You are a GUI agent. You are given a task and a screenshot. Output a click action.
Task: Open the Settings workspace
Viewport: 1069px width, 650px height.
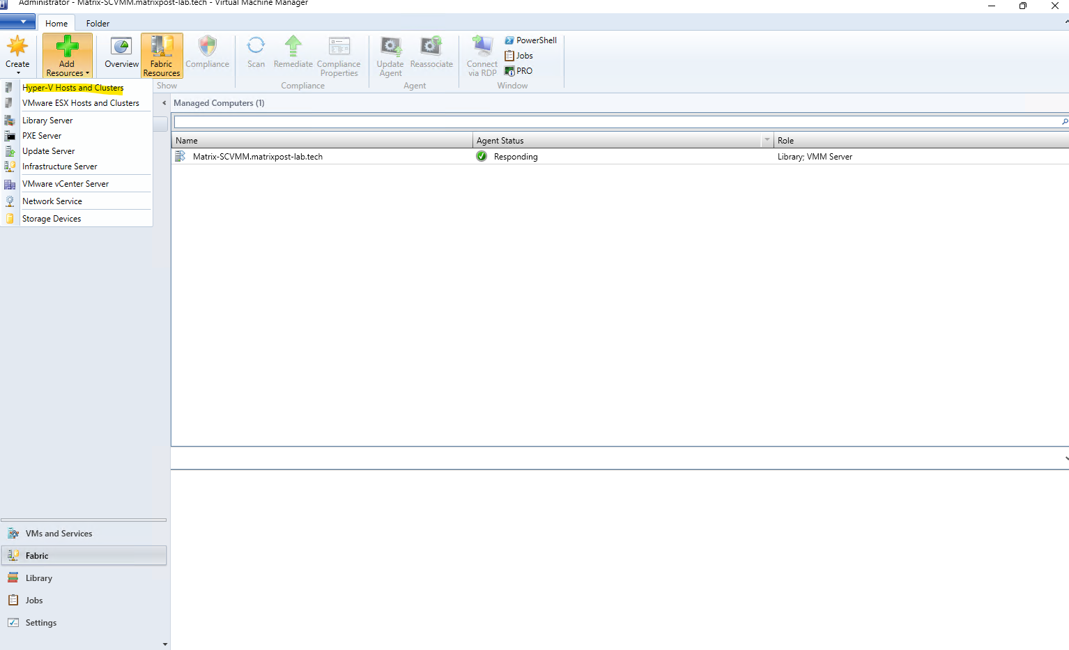(84, 623)
